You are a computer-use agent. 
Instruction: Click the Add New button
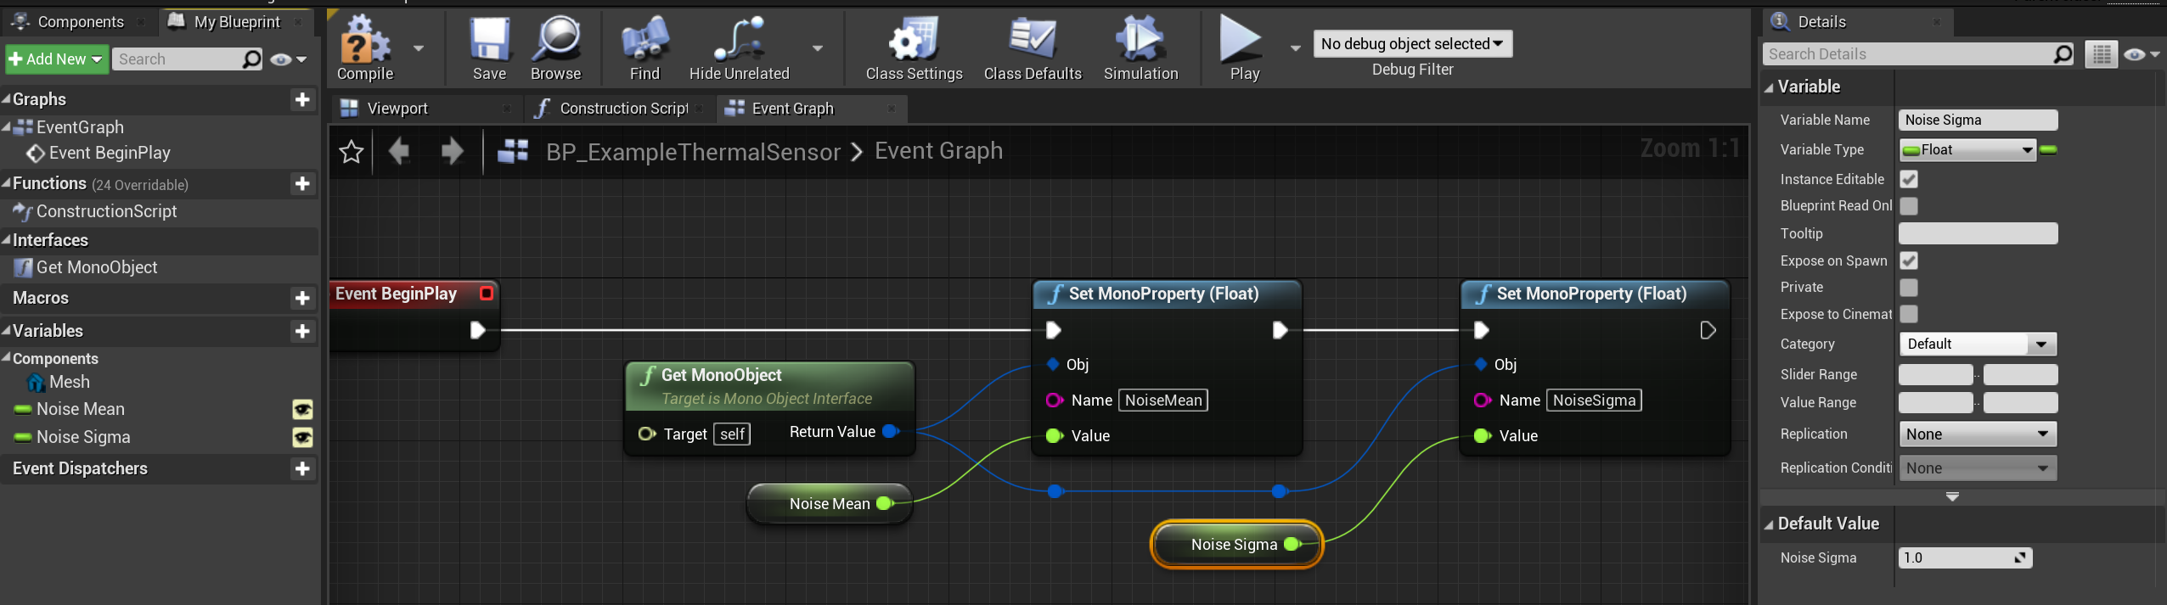pos(56,59)
